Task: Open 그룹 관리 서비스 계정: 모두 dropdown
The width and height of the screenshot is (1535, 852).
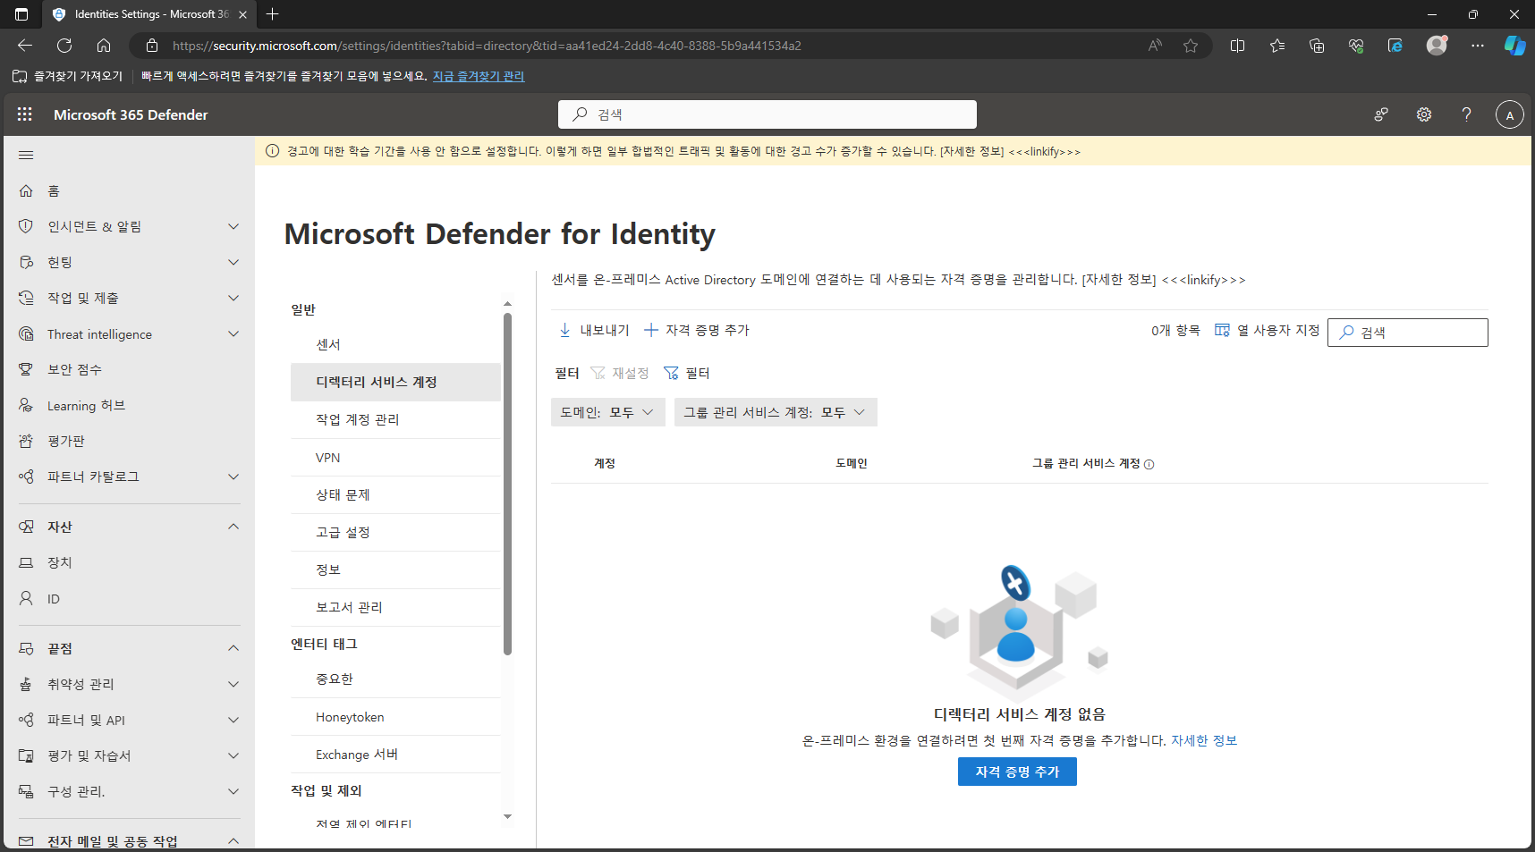Action: (x=776, y=412)
